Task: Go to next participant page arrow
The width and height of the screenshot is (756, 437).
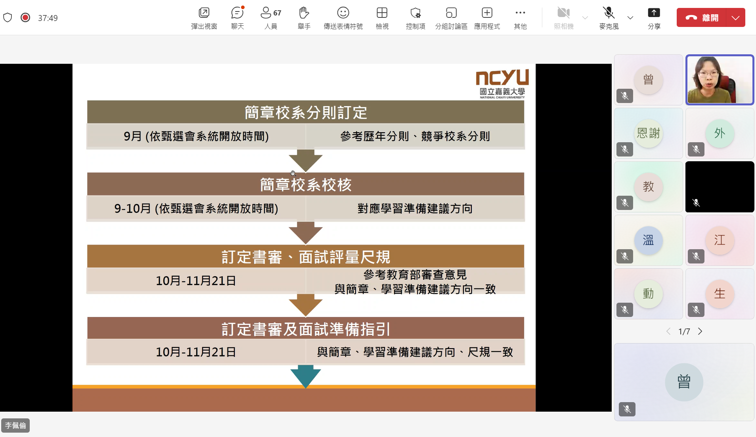Action: pyautogui.click(x=700, y=331)
